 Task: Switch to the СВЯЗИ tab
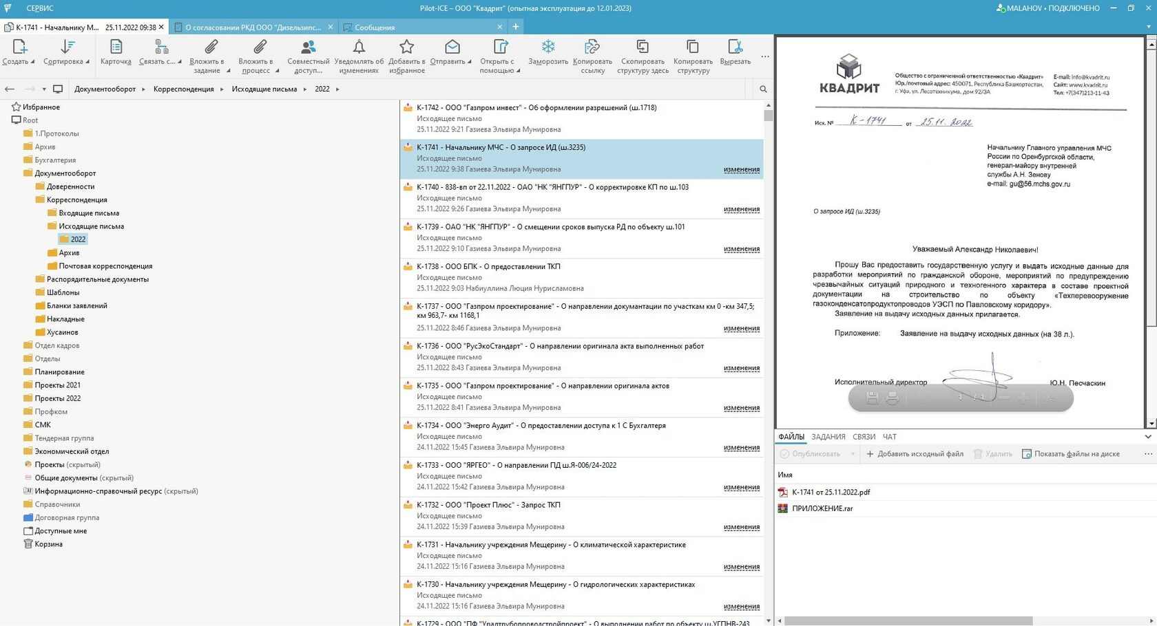tap(864, 437)
